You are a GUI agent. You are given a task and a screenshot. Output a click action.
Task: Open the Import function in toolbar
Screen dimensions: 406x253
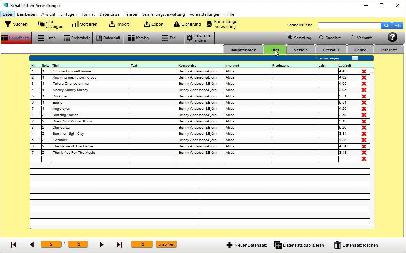[x=112, y=24]
